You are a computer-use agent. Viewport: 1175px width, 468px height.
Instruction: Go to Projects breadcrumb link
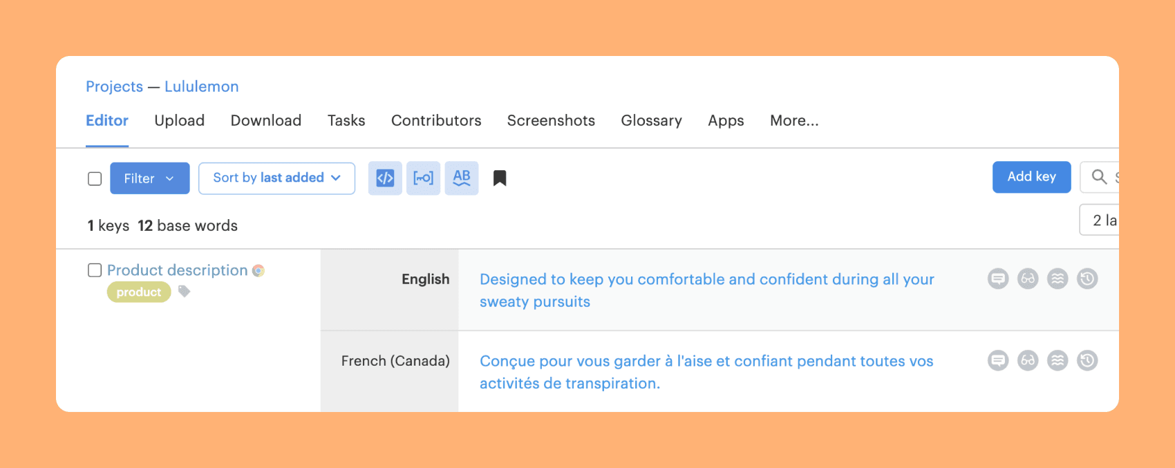click(114, 86)
